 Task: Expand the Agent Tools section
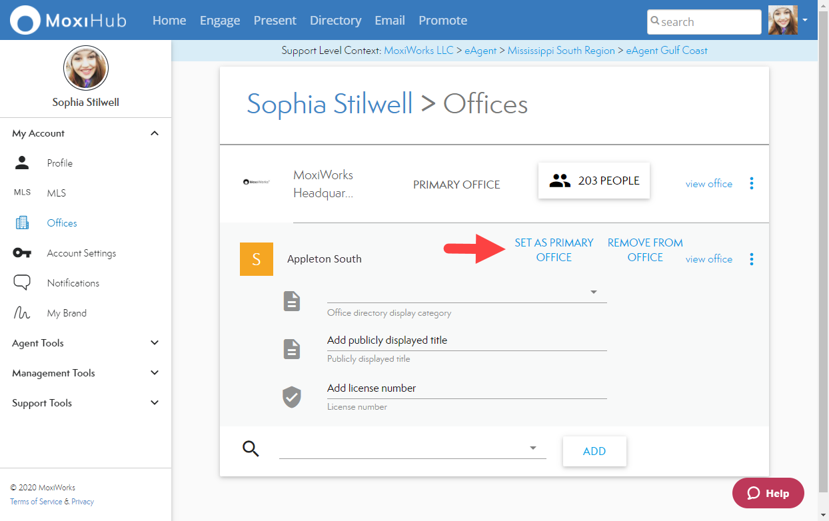pyautogui.click(x=155, y=343)
